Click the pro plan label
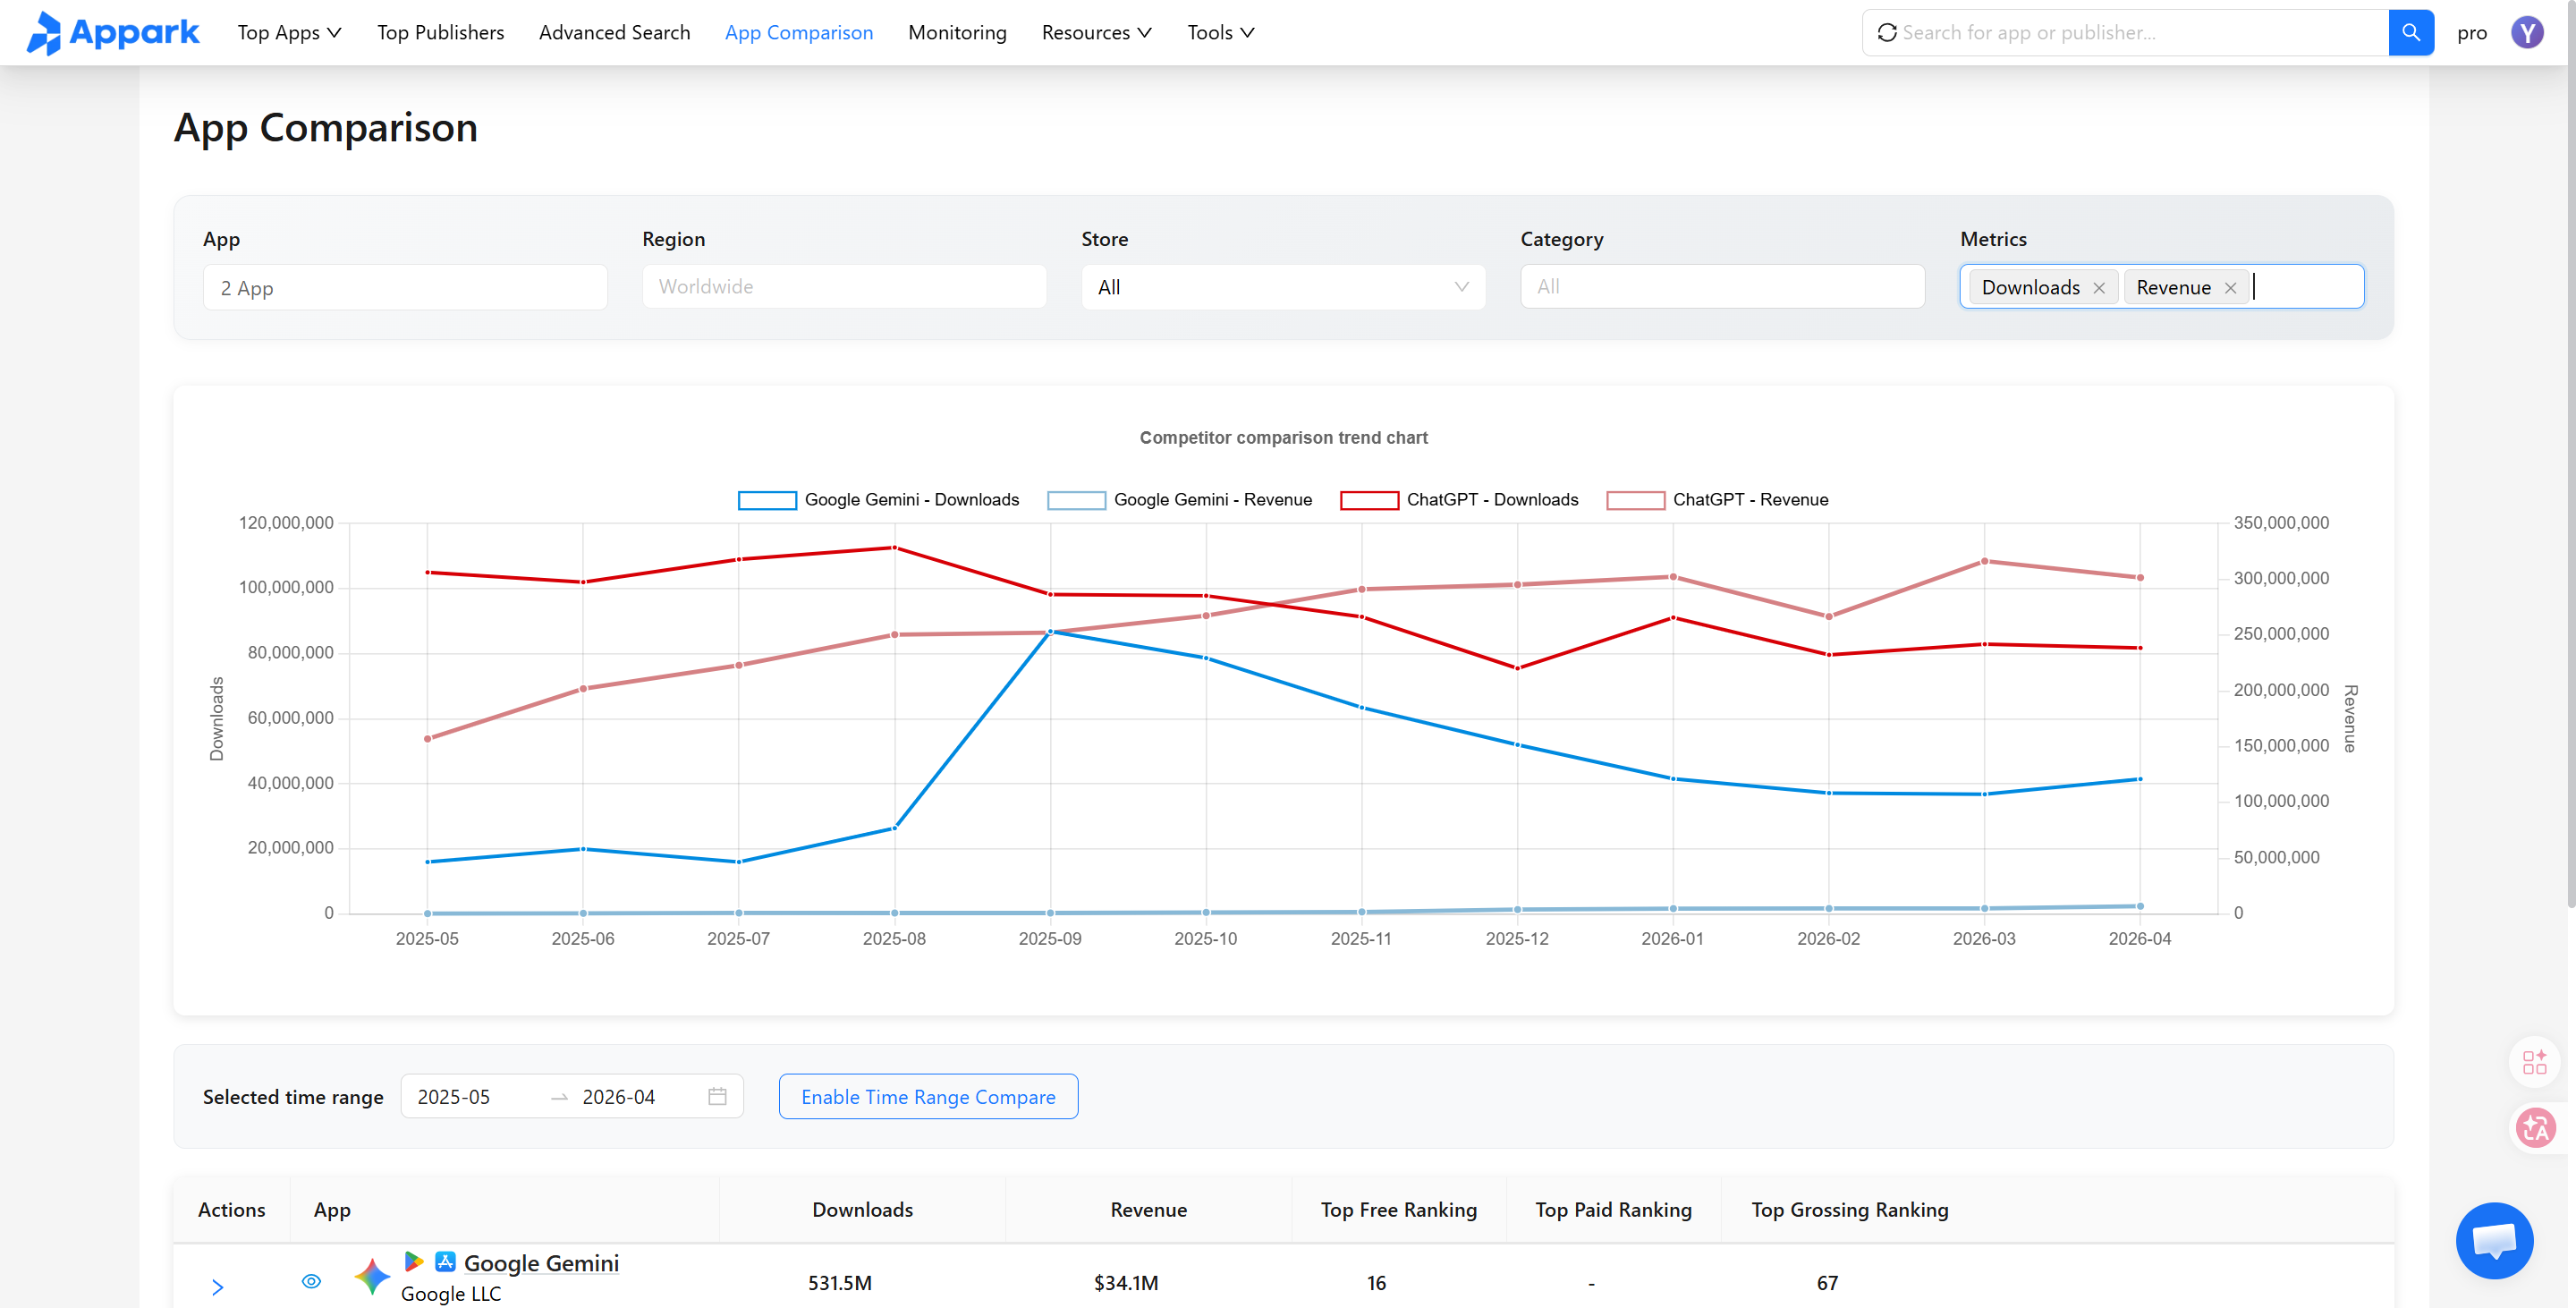2576x1308 pixels. coord(2471,33)
